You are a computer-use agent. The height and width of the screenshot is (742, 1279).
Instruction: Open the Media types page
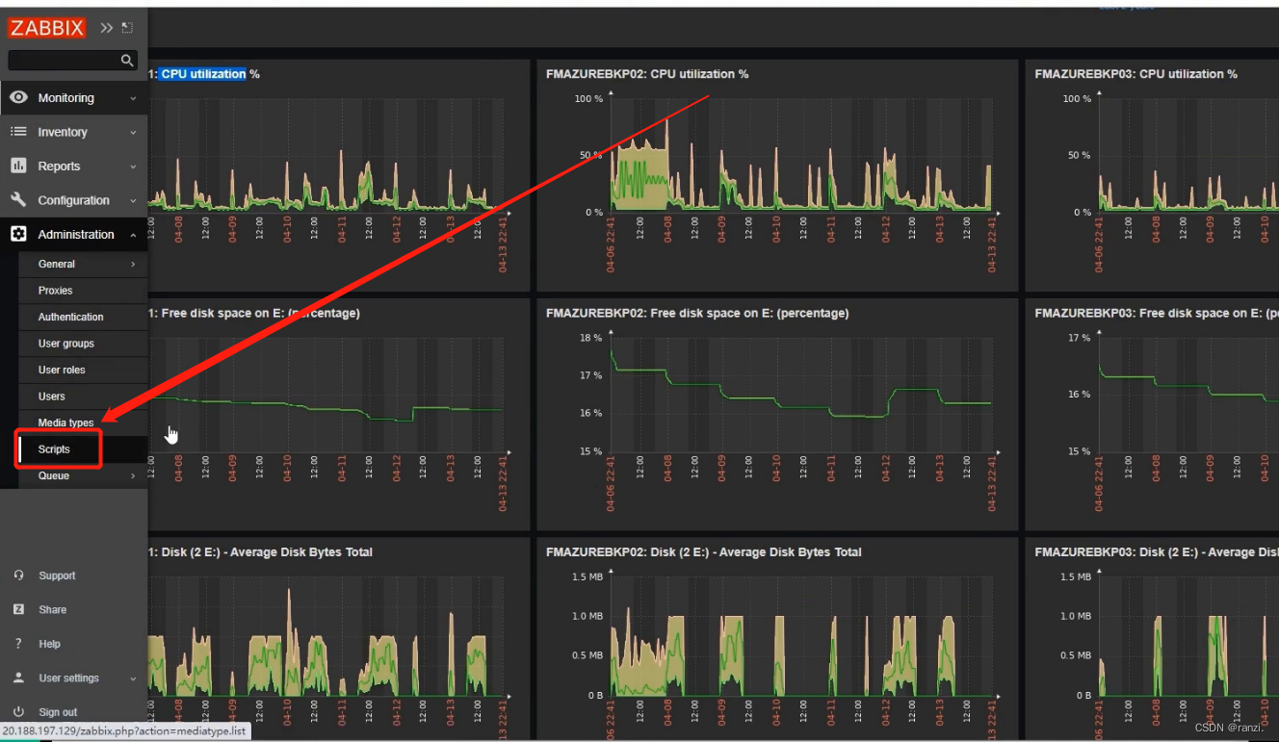coord(83,422)
